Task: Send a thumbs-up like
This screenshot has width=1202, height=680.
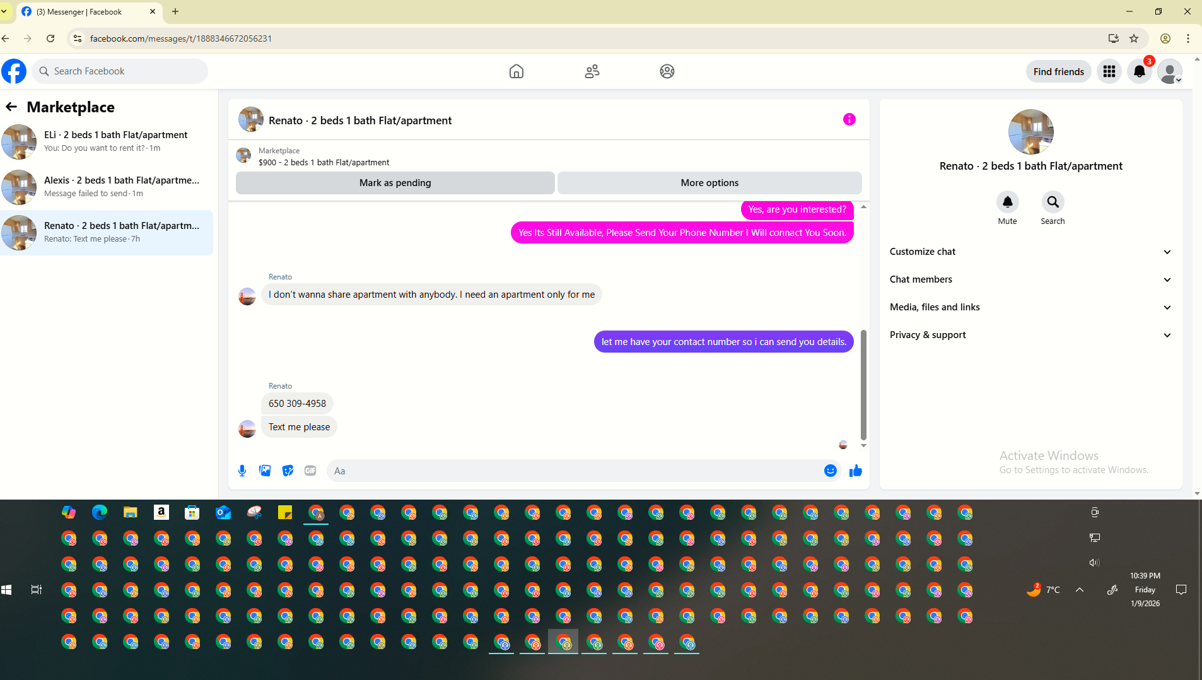Action: [856, 471]
